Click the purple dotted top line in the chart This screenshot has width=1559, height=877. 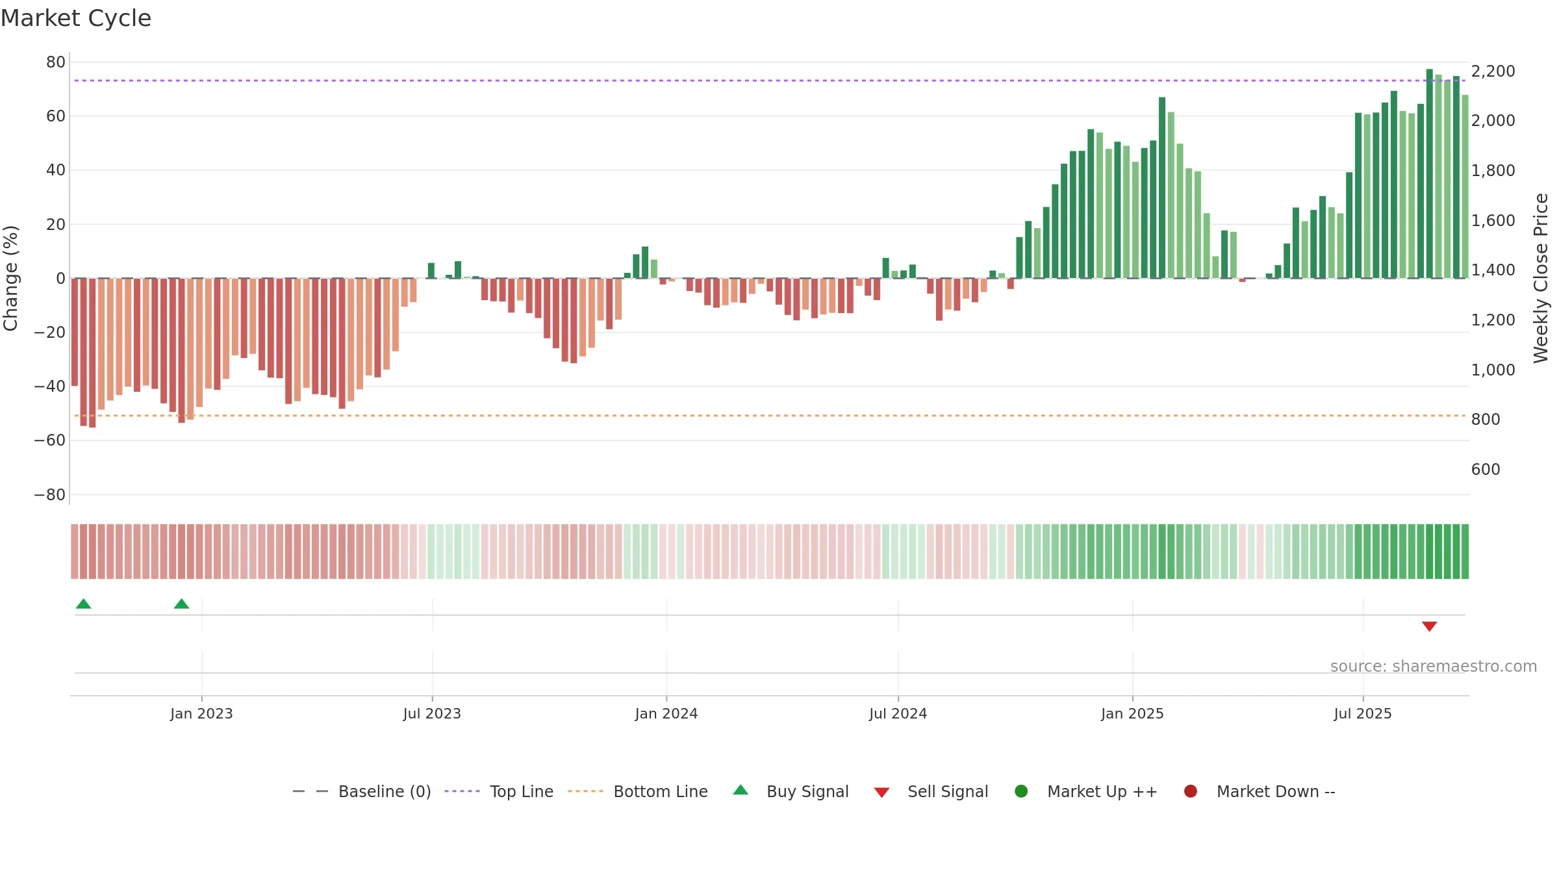770,81
